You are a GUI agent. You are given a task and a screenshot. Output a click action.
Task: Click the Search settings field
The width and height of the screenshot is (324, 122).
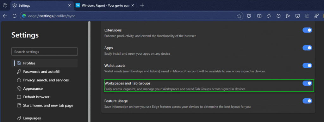coord(45,52)
